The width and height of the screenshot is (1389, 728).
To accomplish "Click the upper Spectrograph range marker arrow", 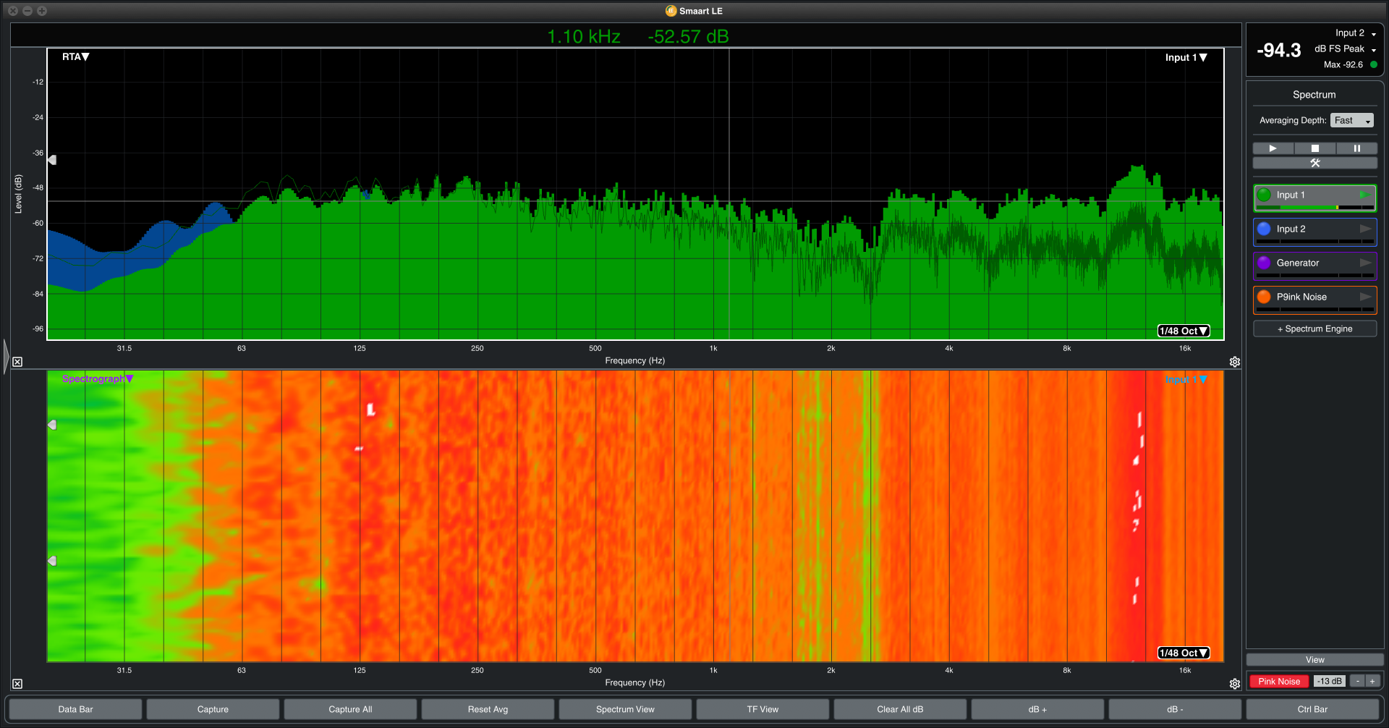I will point(52,425).
